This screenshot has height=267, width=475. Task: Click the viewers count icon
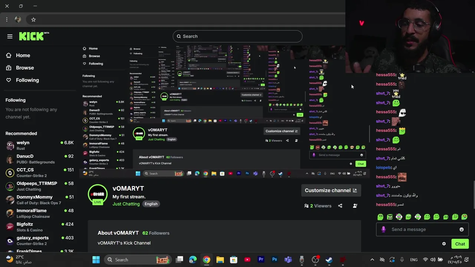[x=307, y=206]
